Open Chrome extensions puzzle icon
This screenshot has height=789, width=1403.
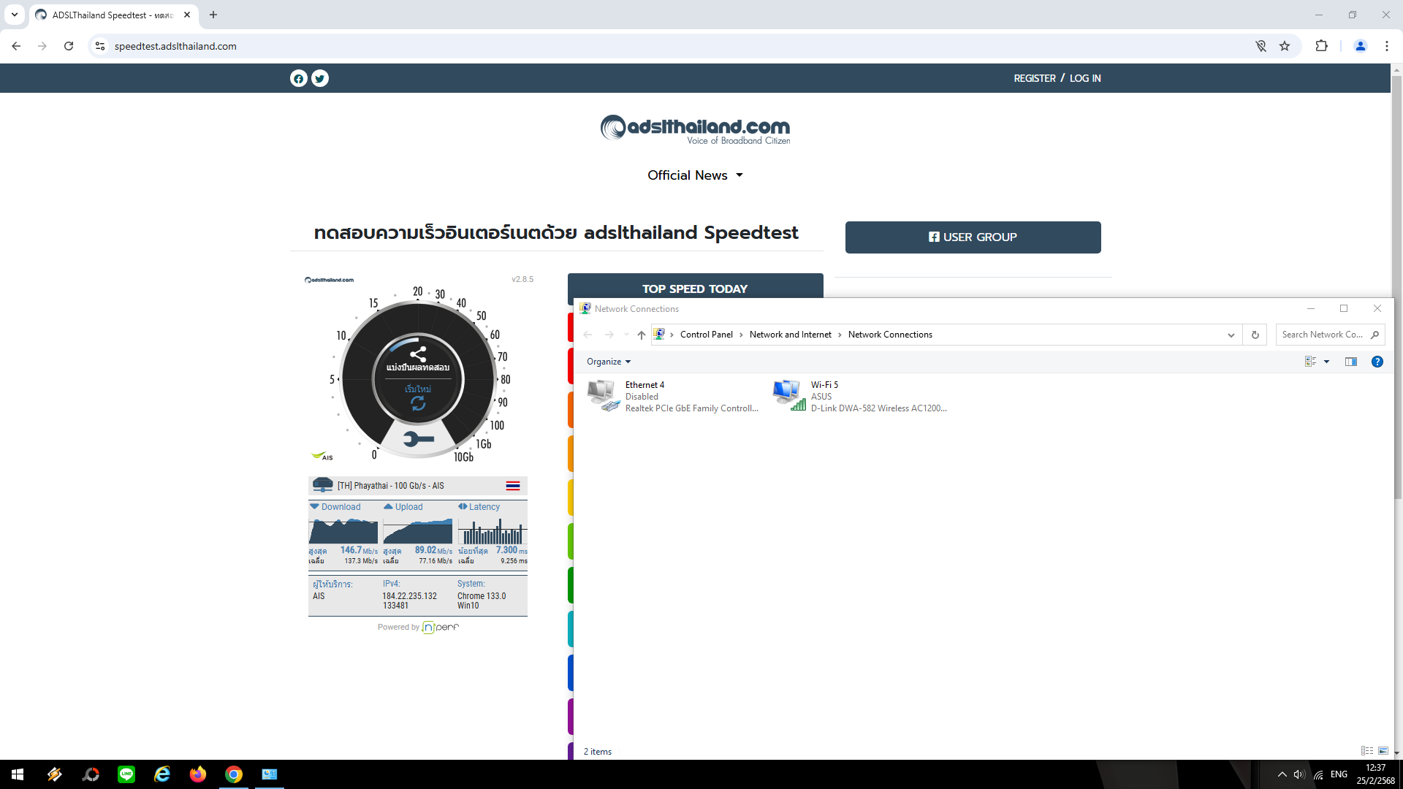1321,46
